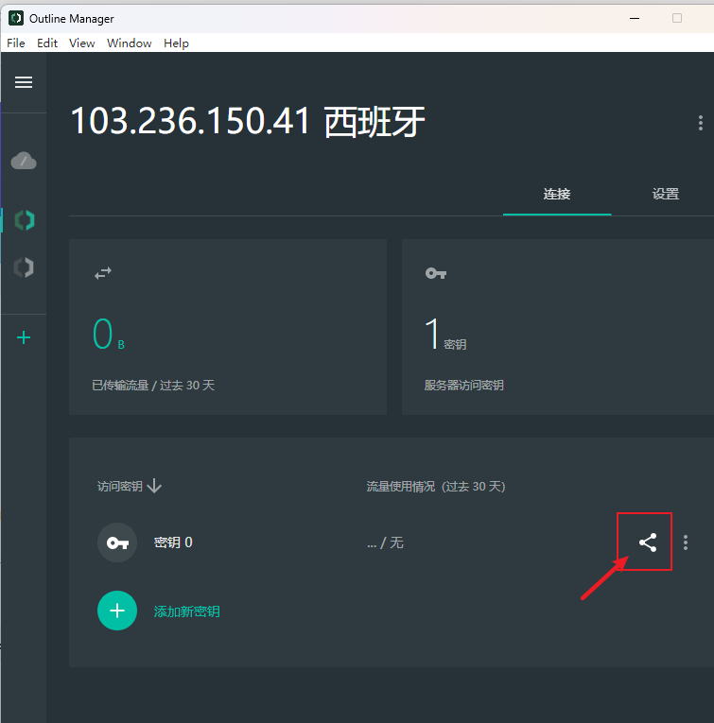Switch to the 连接 tab

tap(557, 194)
